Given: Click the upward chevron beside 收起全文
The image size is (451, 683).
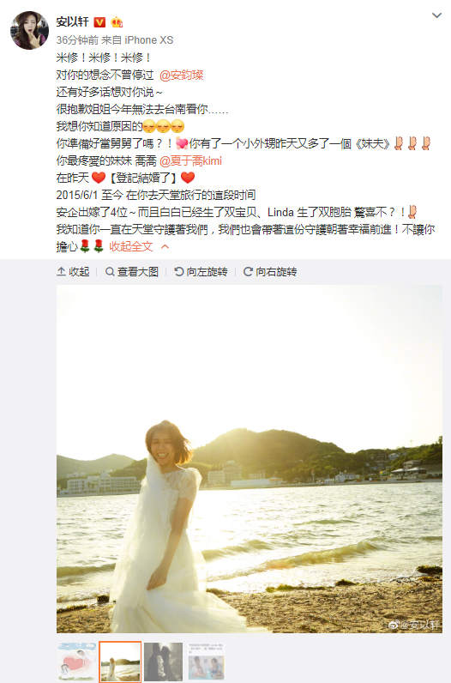Looking at the screenshot, I should 165,246.
